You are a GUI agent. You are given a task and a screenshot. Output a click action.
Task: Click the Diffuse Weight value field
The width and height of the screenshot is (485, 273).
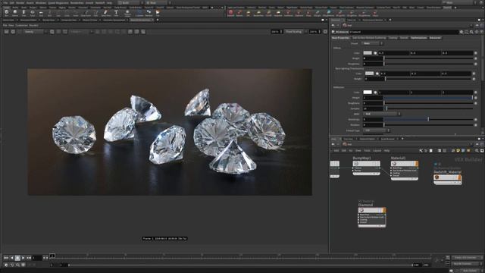tap(373, 58)
